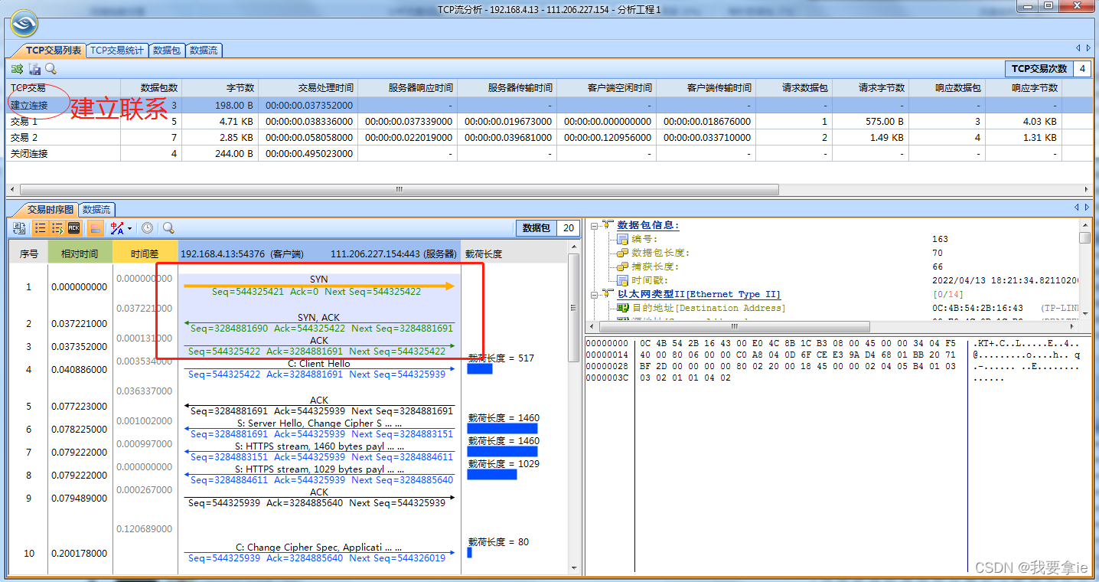The height and width of the screenshot is (582, 1099).
Task: Click the C: Client Hello packet
Action: point(319,369)
